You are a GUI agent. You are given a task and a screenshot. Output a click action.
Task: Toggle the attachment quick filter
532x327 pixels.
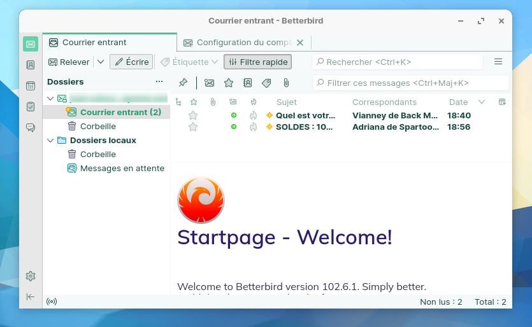click(286, 83)
